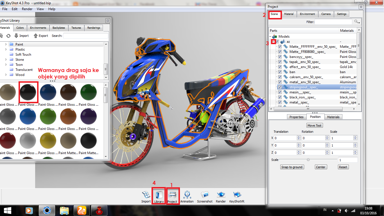Click the Translucent folder icon in the Library
Image resolution: width=384 pixels, height=216 pixels.
pyautogui.click(x=11, y=70)
